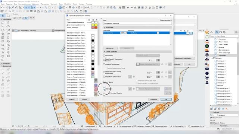Viewport: 239px width, 134px height.
Task: Enable the line/marker/text pen override checkbox
Action: tap(104, 60)
